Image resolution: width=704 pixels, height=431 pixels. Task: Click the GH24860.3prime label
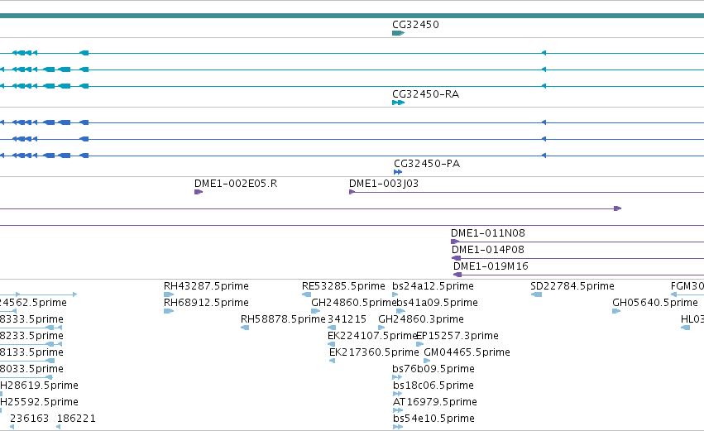point(421,319)
